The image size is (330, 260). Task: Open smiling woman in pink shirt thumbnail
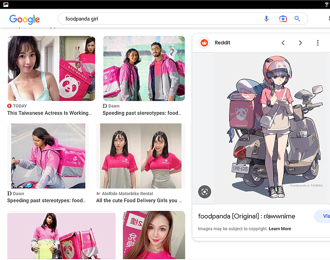[x=154, y=235]
